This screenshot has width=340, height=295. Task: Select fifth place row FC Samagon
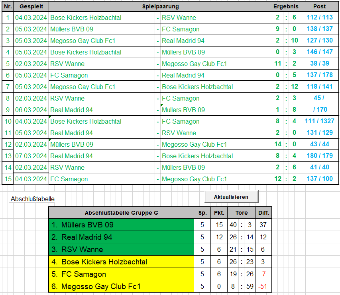click(x=122, y=274)
